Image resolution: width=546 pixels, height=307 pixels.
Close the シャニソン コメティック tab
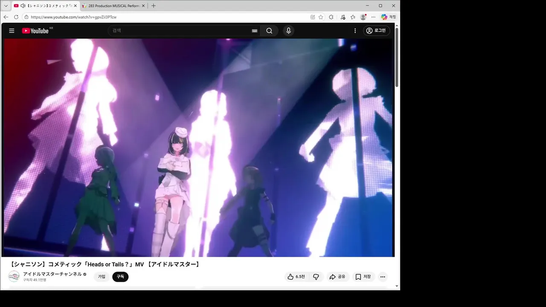[x=76, y=6]
